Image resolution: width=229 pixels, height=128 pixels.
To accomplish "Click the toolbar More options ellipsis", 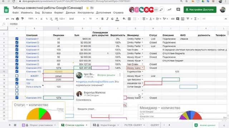I will point(204,19).
